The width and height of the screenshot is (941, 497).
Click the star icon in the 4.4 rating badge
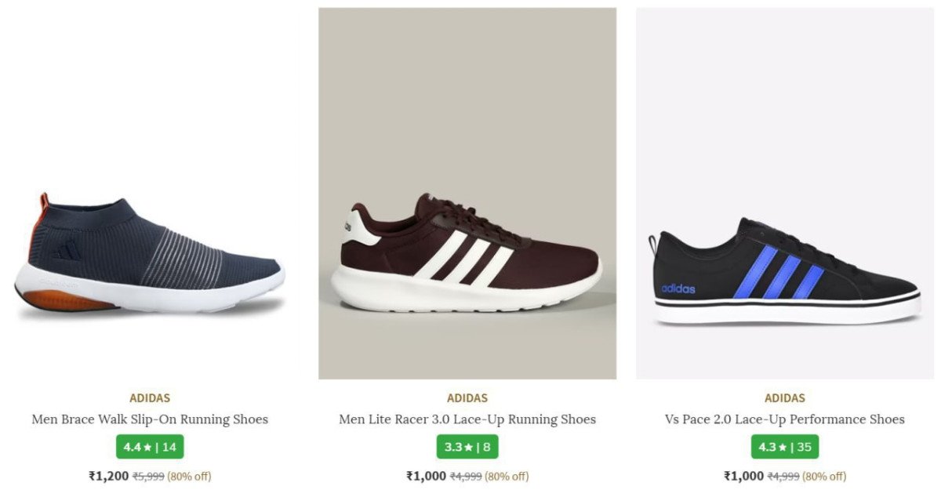click(x=147, y=448)
